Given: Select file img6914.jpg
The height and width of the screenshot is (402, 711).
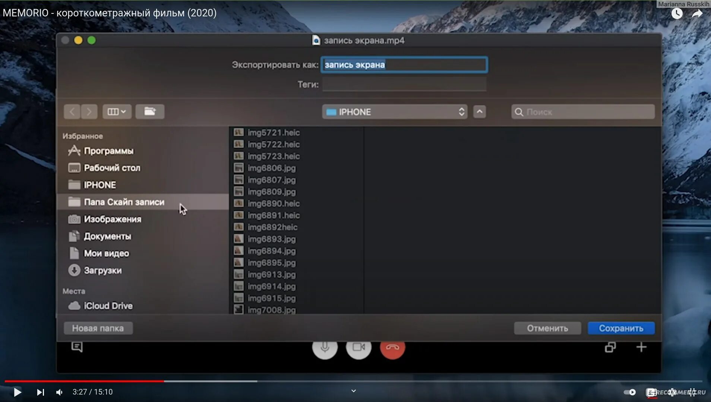Looking at the screenshot, I should [272, 287].
